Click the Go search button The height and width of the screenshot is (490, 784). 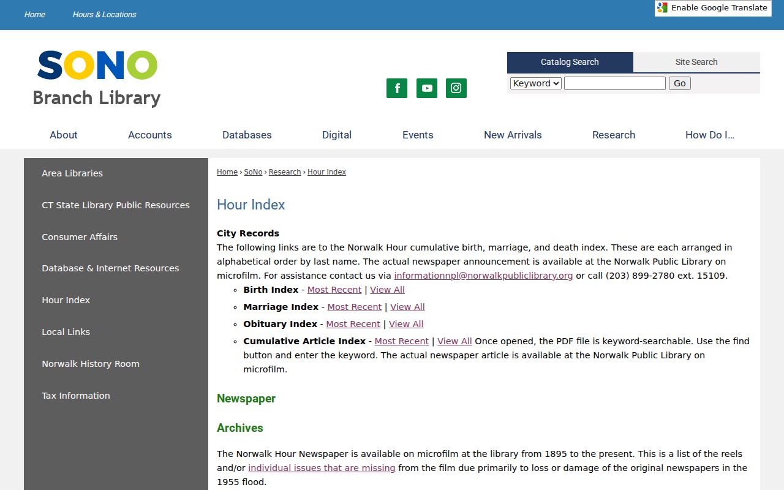pyautogui.click(x=680, y=83)
